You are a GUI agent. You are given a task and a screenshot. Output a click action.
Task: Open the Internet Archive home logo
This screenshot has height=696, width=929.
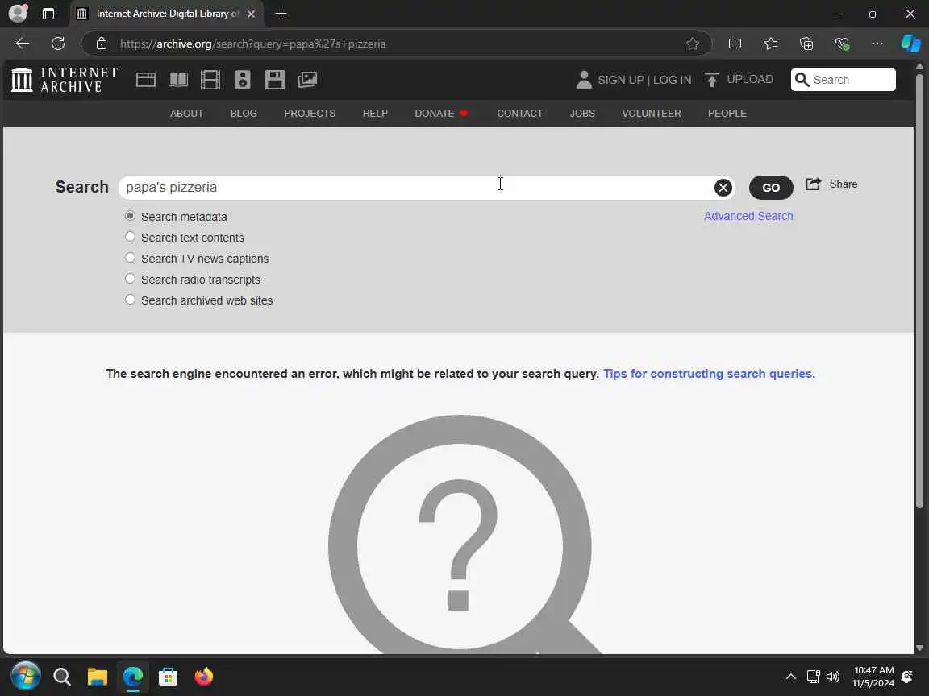[x=64, y=79]
